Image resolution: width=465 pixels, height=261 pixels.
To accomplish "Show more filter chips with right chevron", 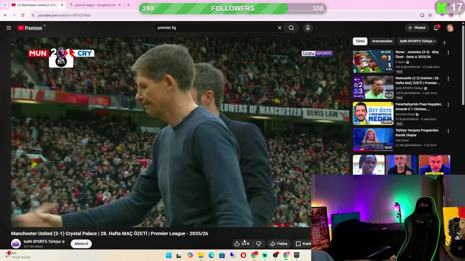I will 444,42.
